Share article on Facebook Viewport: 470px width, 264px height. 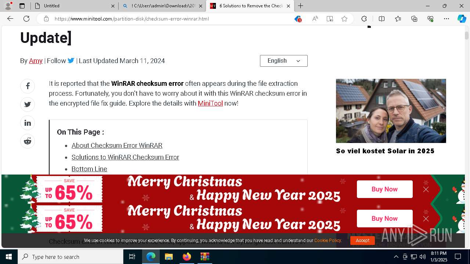[x=28, y=86]
